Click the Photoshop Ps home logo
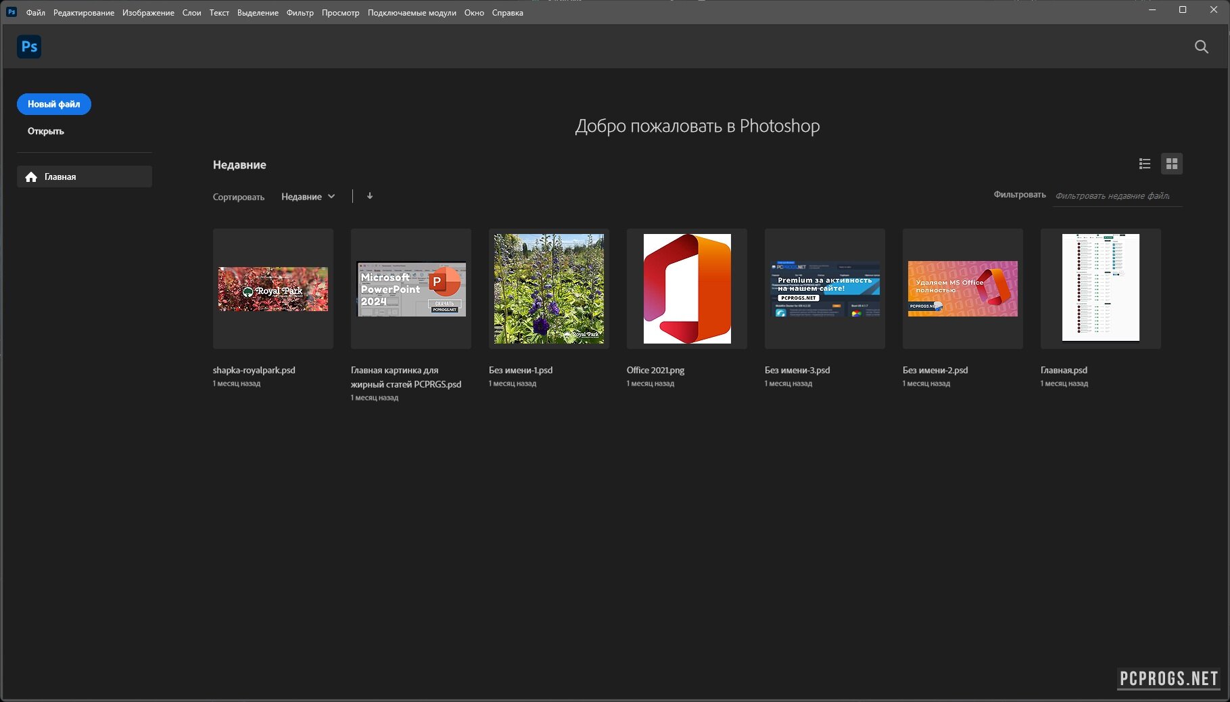The width and height of the screenshot is (1230, 702). [x=29, y=47]
